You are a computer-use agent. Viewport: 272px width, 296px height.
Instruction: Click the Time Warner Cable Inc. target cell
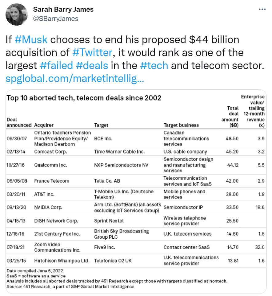click(x=119, y=152)
